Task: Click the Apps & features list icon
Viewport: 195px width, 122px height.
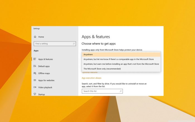Action: (x=35, y=59)
